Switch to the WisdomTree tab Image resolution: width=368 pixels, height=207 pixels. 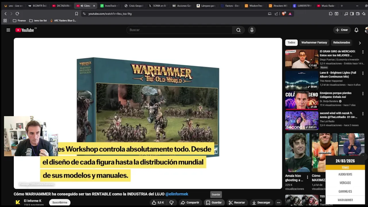tap(254, 6)
